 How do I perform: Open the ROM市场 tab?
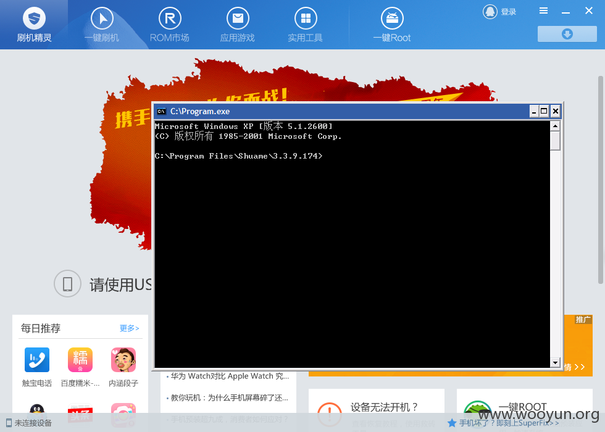tap(170, 25)
